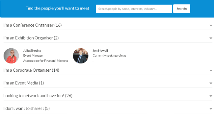Click the Search button
The height and width of the screenshot is (120, 214).
(182, 9)
